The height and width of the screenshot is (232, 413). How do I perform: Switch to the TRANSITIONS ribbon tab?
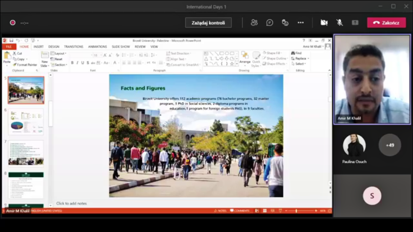[74, 47]
